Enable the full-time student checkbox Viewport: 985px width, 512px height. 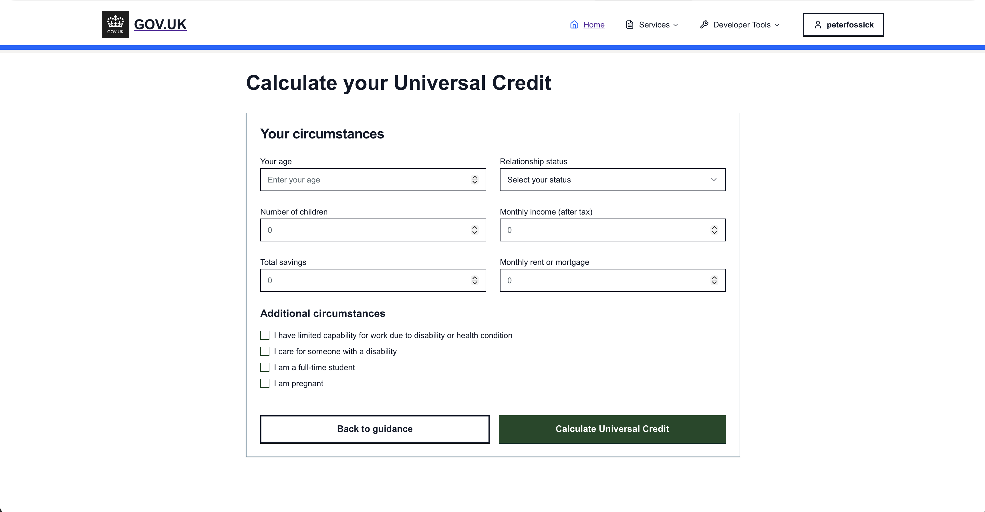265,368
